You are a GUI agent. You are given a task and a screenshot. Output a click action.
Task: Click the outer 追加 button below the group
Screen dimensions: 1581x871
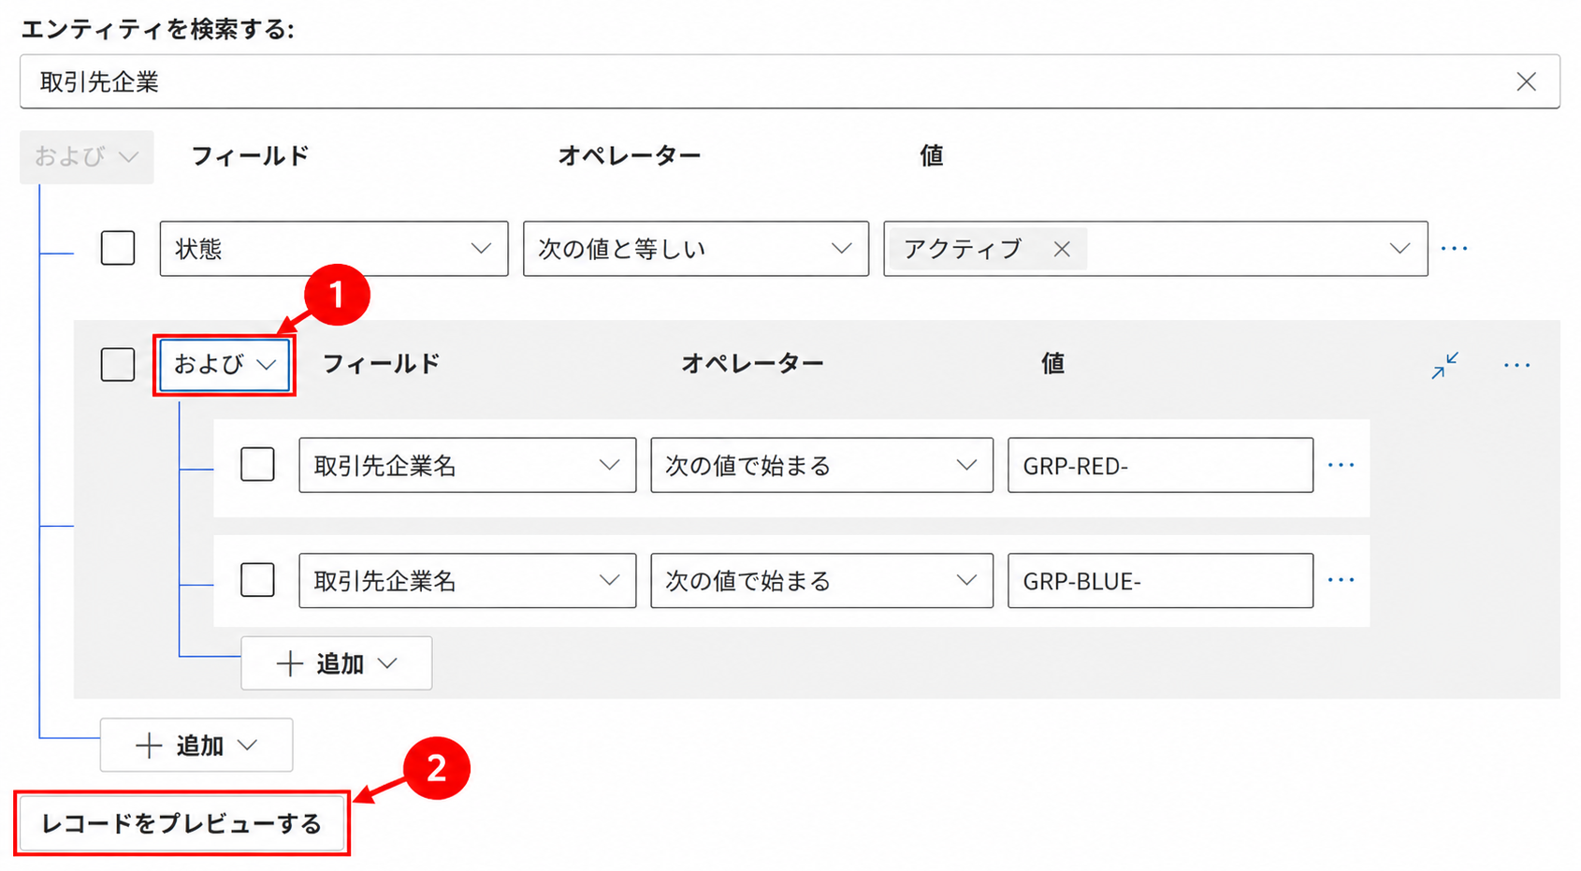(x=196, y=745)
